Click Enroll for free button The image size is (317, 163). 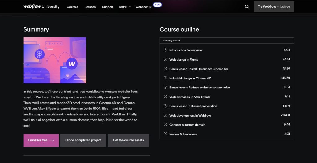click(41, 140)
